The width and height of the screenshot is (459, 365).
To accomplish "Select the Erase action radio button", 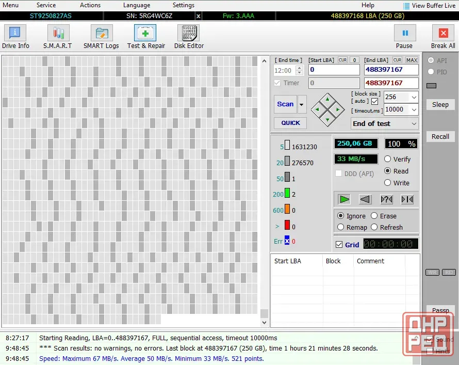I will pos(374,216).
